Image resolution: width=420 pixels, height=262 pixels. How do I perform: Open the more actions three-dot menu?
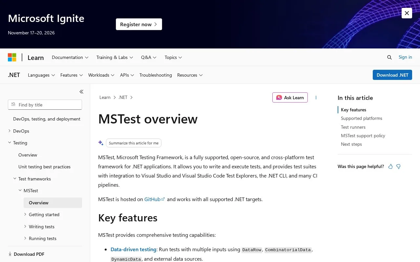coord(316,98)
